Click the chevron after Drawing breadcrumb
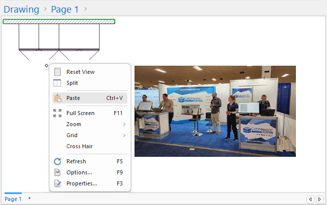The image size is (327, 205). [45, 9]
